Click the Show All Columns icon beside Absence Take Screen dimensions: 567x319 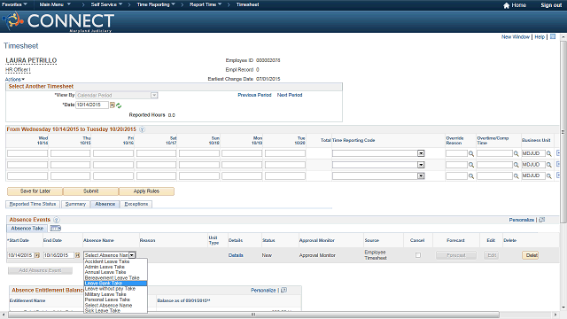pos(55,229)
